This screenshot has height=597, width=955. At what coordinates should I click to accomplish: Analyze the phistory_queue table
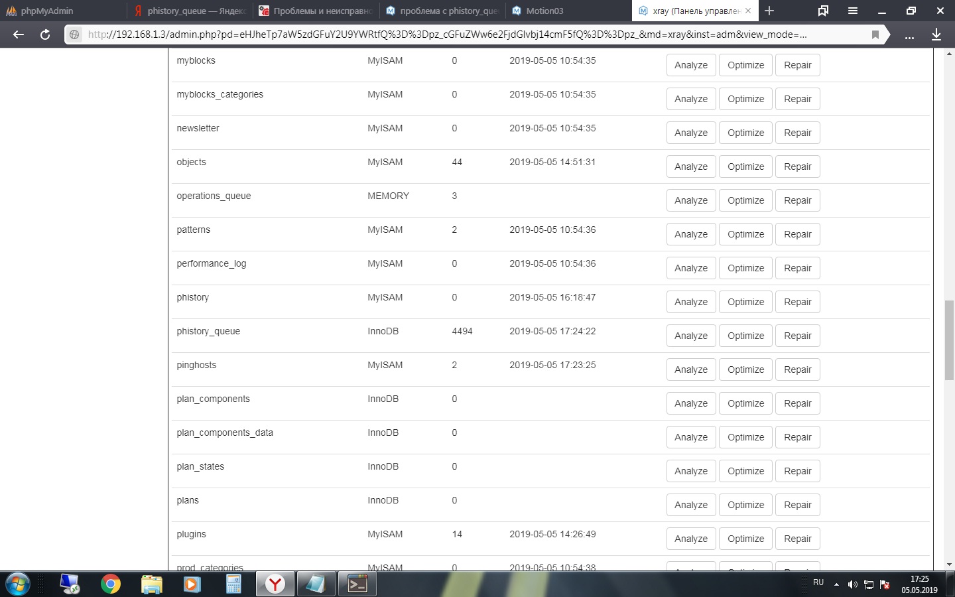691,336
